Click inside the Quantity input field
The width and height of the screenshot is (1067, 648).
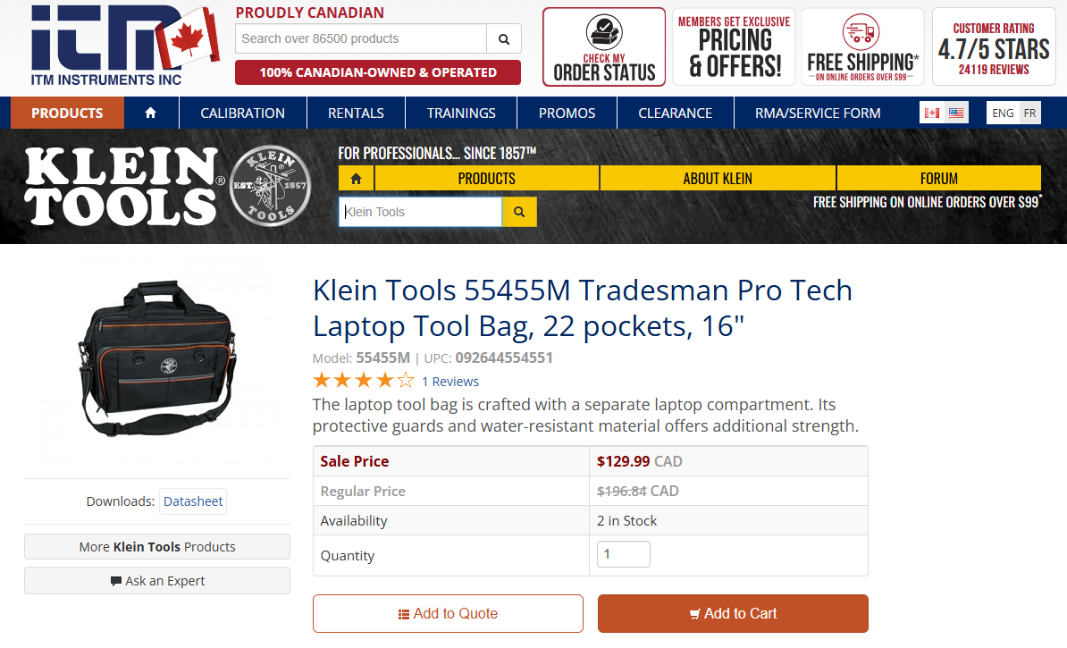(x=623, y=554)
